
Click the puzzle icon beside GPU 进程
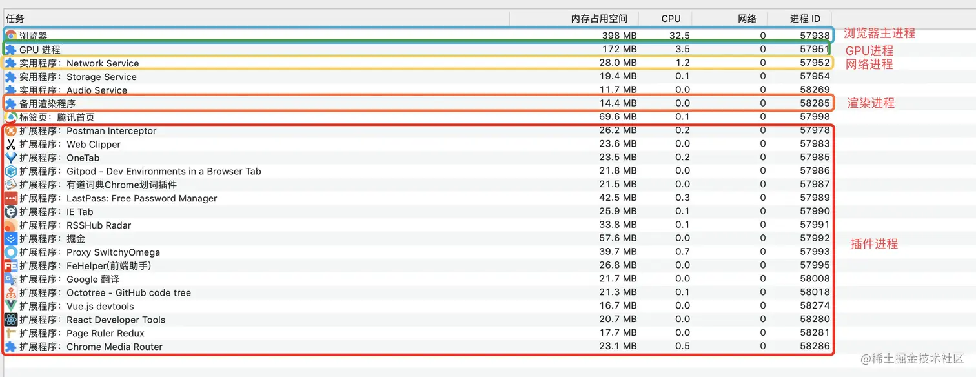[11, 50]
